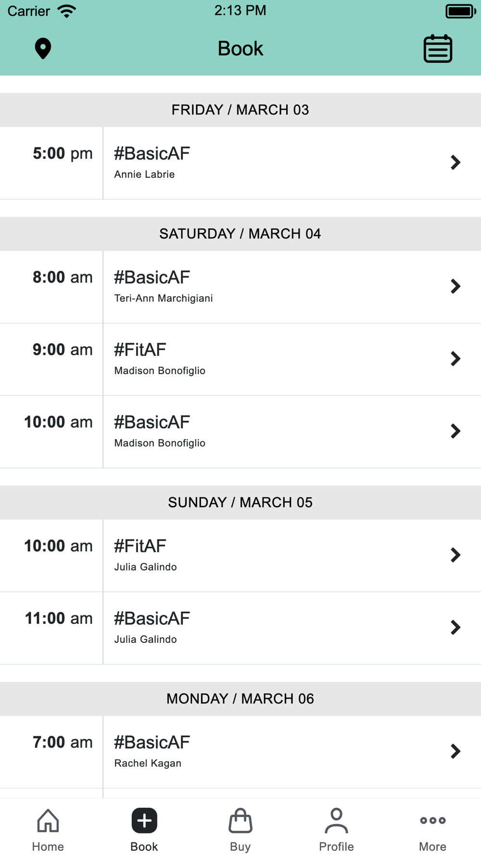Open the calendar view icon

click(x=438, y=49)
